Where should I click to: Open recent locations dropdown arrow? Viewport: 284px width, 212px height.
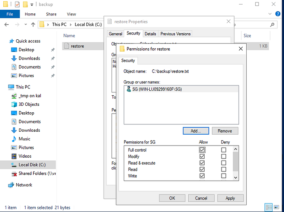(x=26, y=24)
